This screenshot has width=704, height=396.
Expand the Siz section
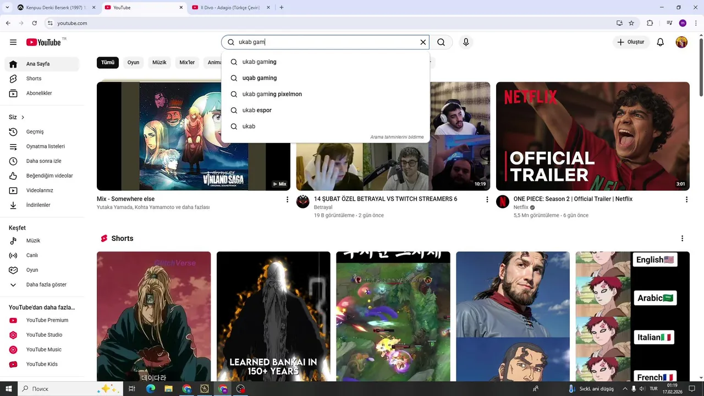point(17,117)
